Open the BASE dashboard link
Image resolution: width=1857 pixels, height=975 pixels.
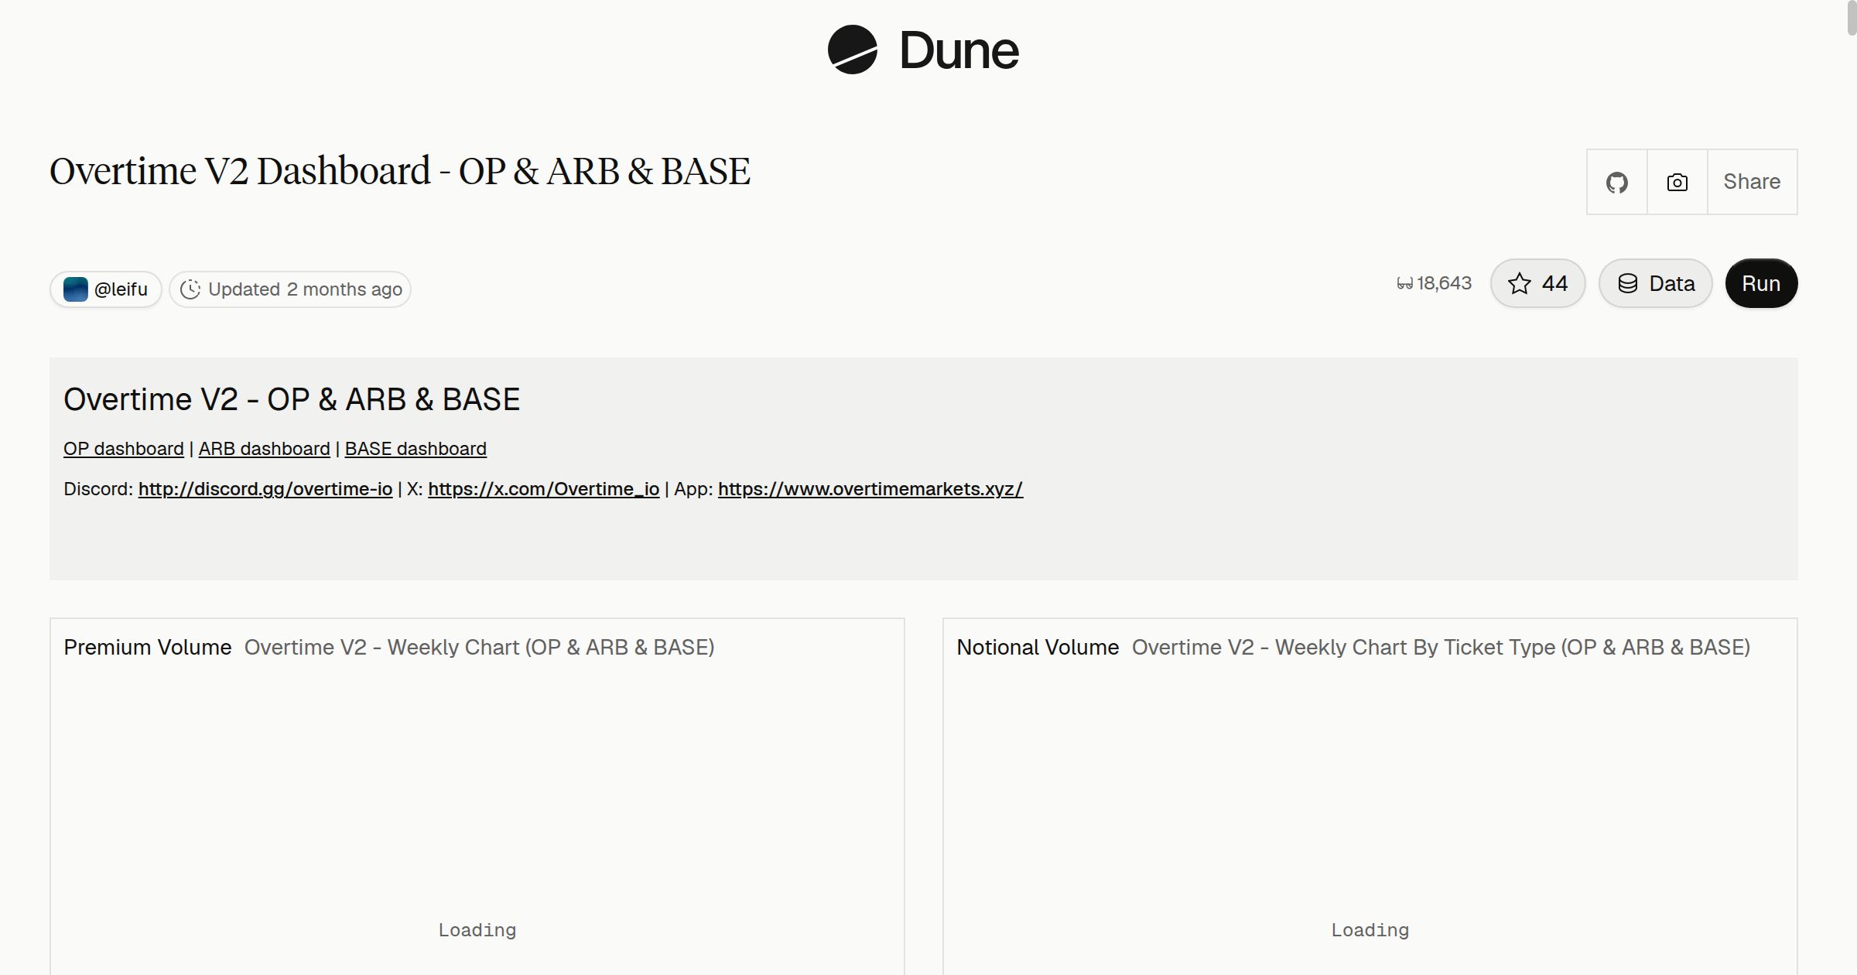click(416, 449)
